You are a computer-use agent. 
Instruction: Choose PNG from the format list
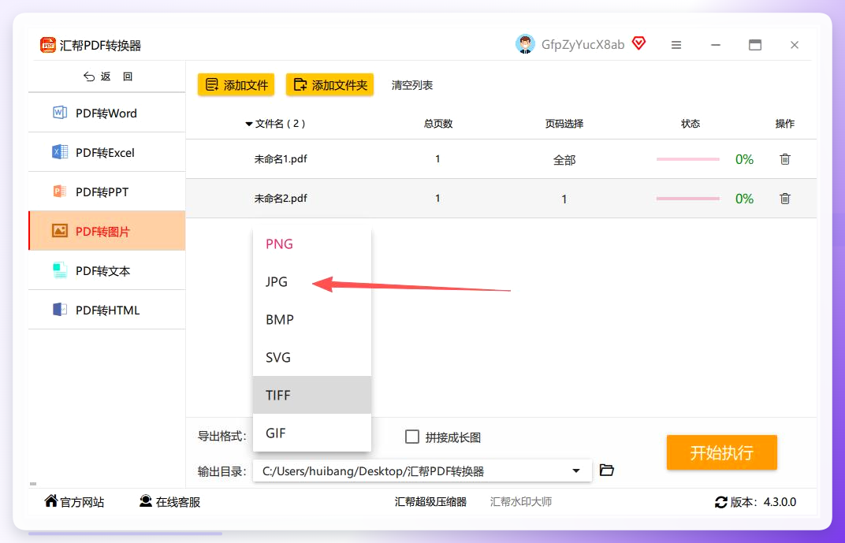click(312, 244)
